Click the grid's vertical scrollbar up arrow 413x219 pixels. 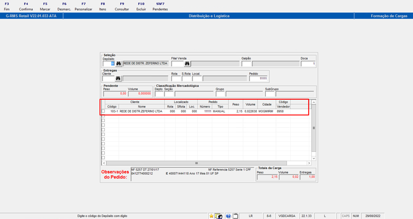pos(314,102)
